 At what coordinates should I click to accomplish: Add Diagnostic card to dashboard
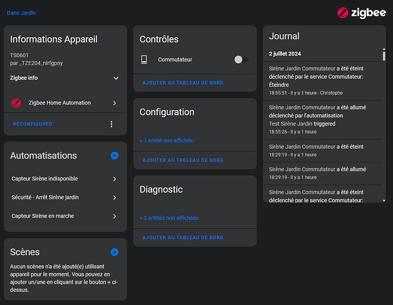182,237
